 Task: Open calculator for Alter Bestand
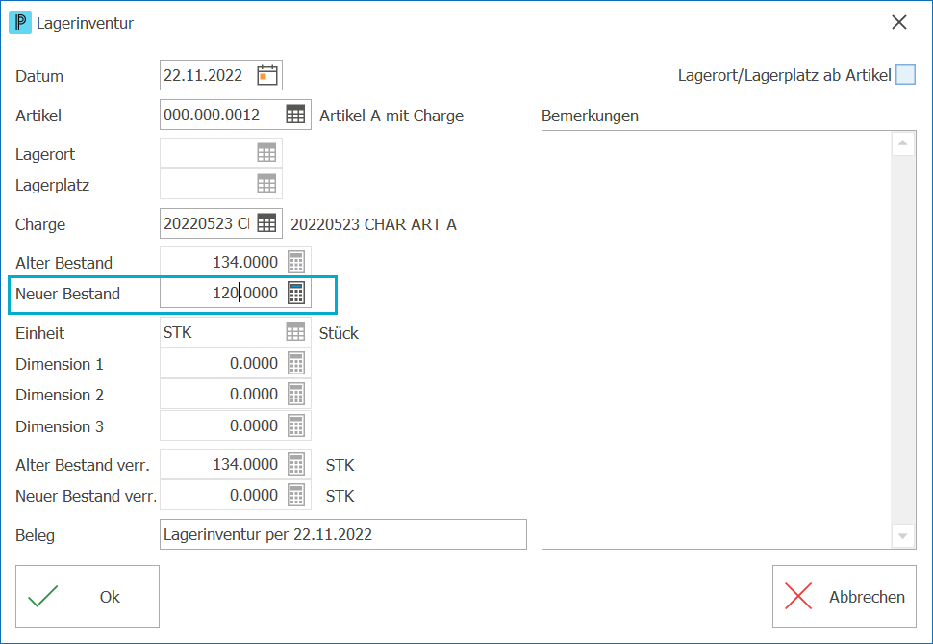click(x=296, y=262)
